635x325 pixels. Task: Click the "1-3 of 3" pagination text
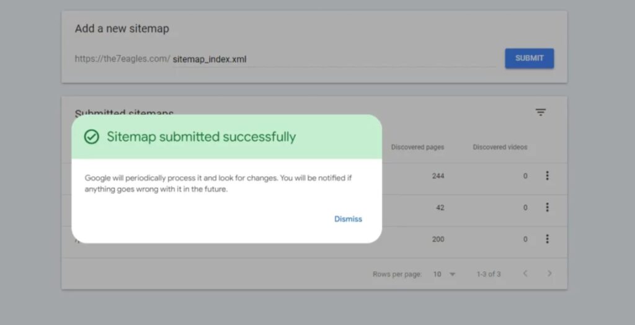pyautogui.click(x=489, y=274)
